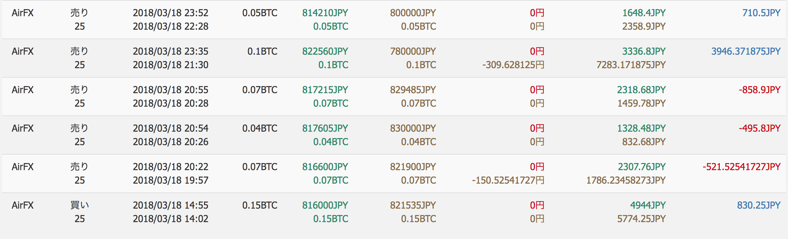Select the trade closed at 2018/03/18 20:54
The image size is (788, 239).
point(394,135)
